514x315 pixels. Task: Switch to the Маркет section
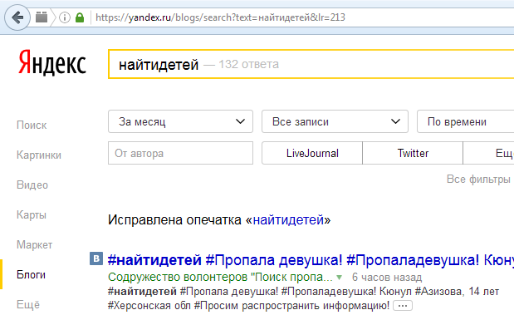[34, 245]
